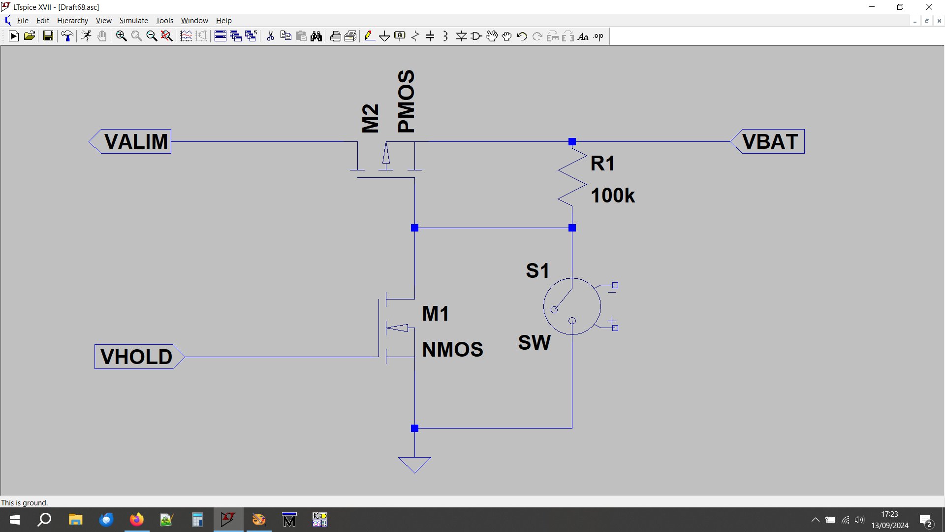Show hidden system tray icons chevron

(815, 520)
